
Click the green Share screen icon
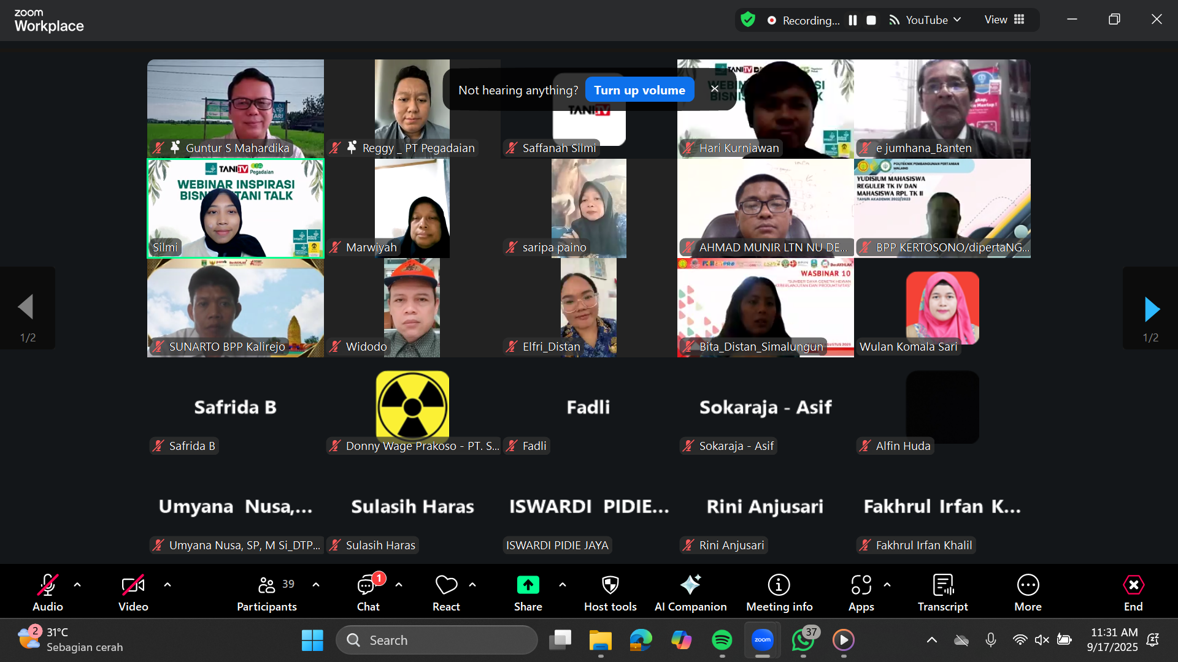(528, 585)
